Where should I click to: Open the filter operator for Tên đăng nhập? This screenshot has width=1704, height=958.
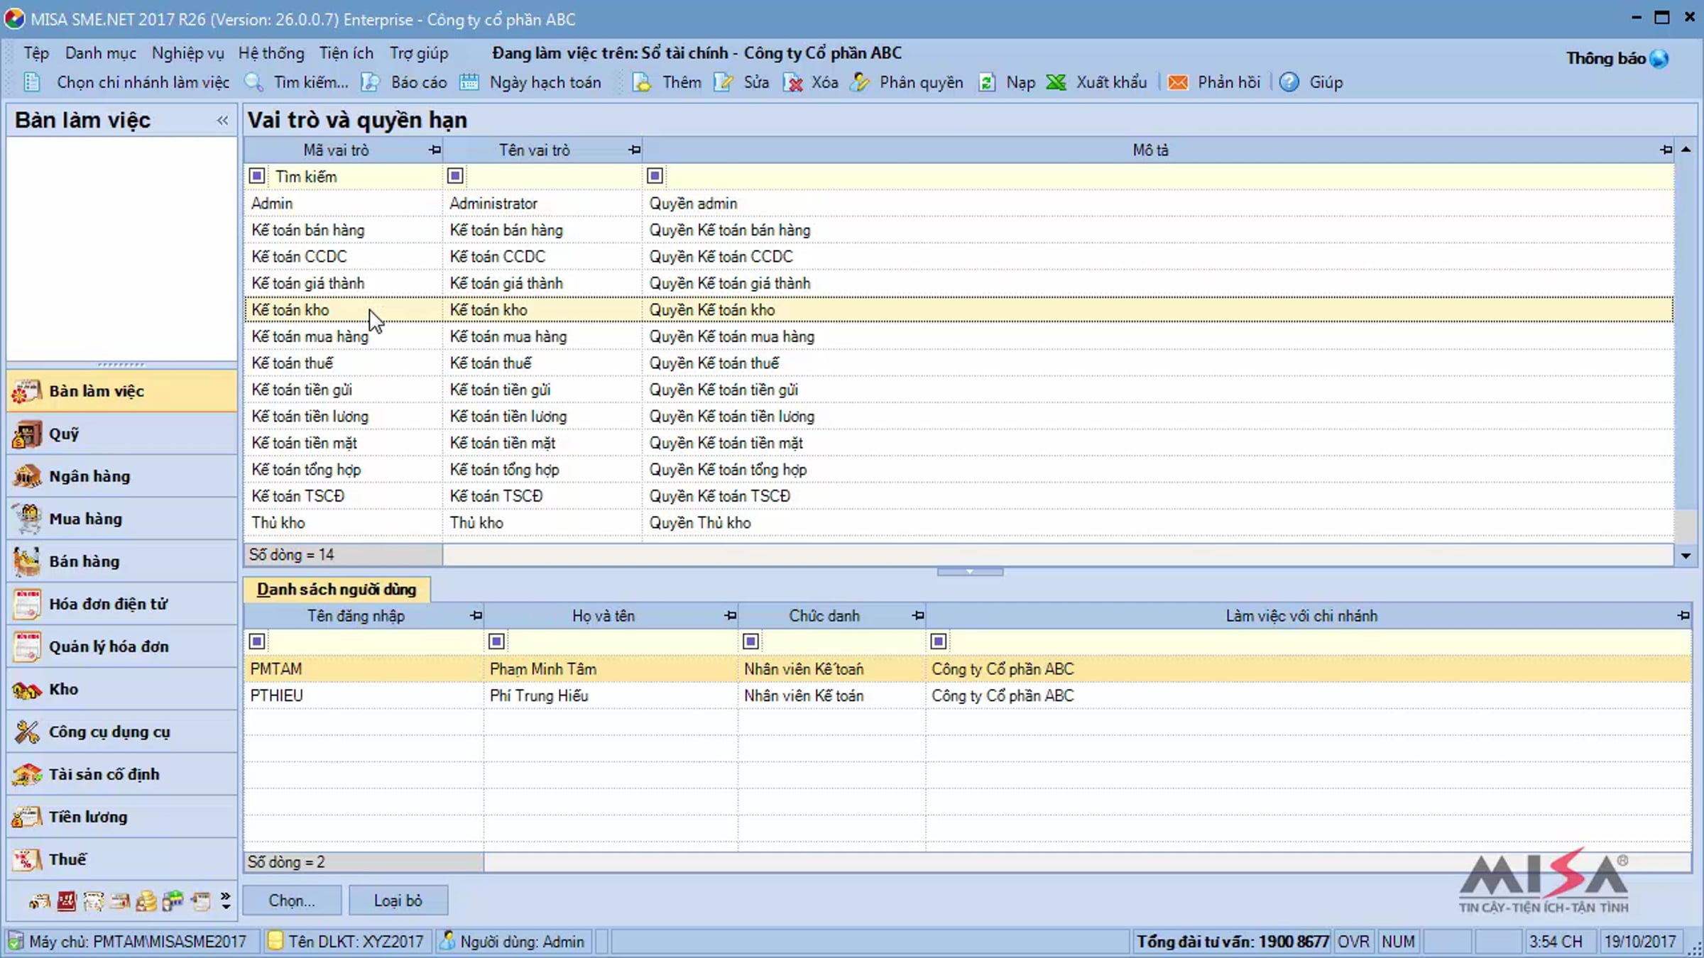tap(257, 642)
